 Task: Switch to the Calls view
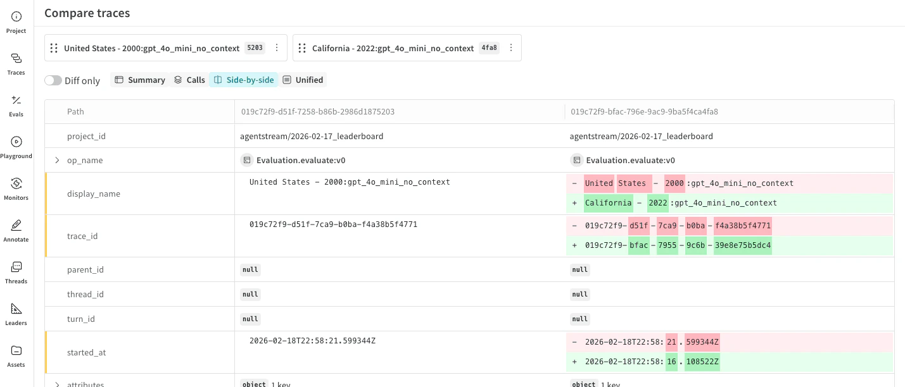point(189,80)
